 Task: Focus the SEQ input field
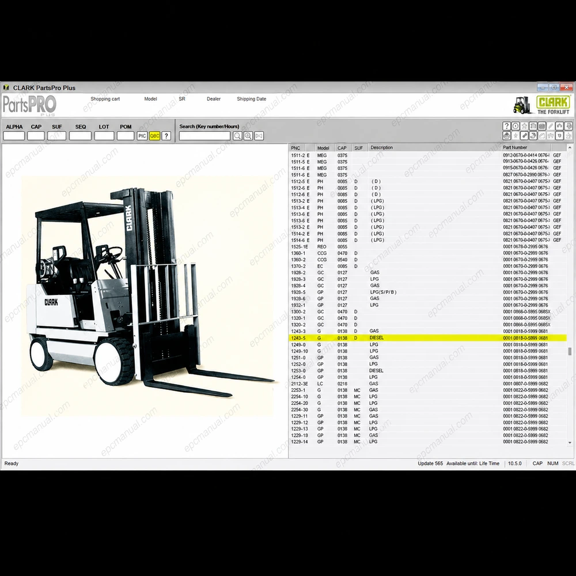tap(81, 136)
